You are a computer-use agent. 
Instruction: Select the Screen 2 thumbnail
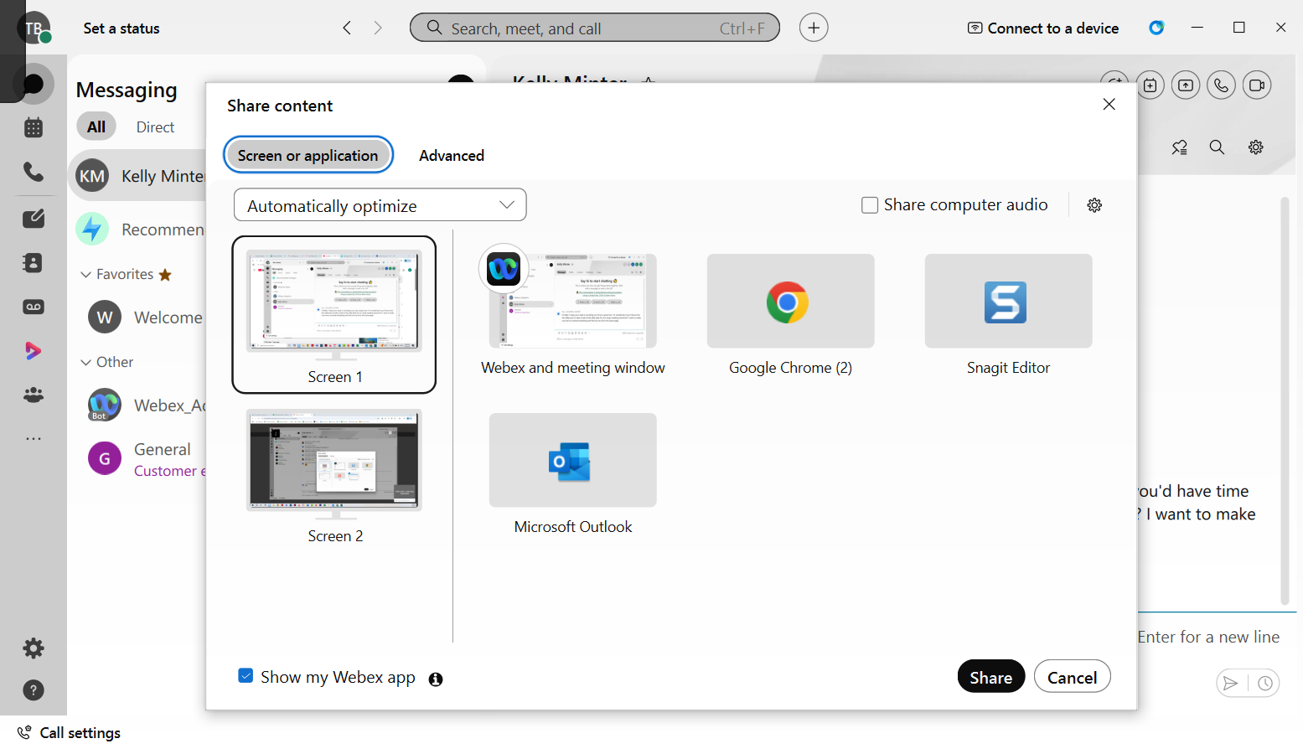334,478
